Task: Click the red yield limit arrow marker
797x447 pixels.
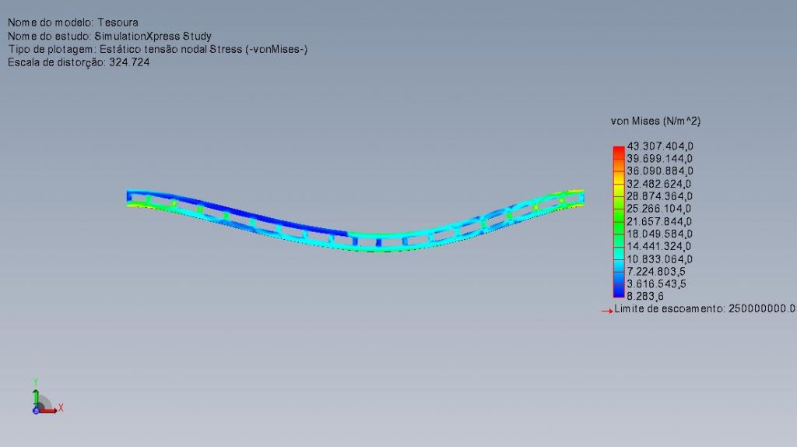Action: [x=607, y=311]
